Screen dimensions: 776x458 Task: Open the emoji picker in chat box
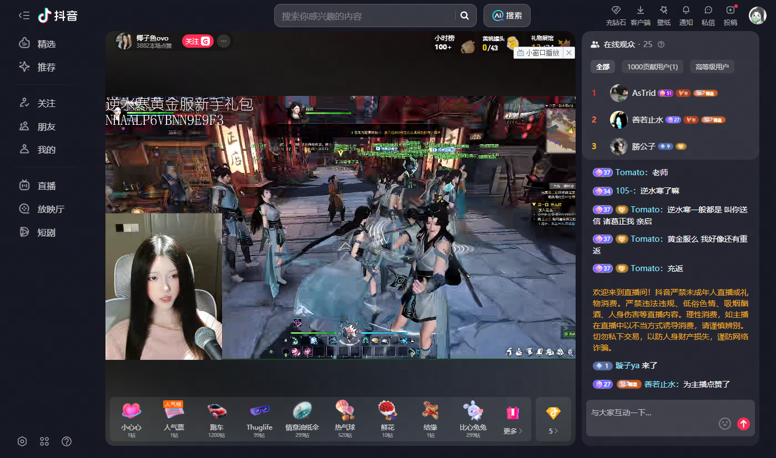click(x=725, y=424)
